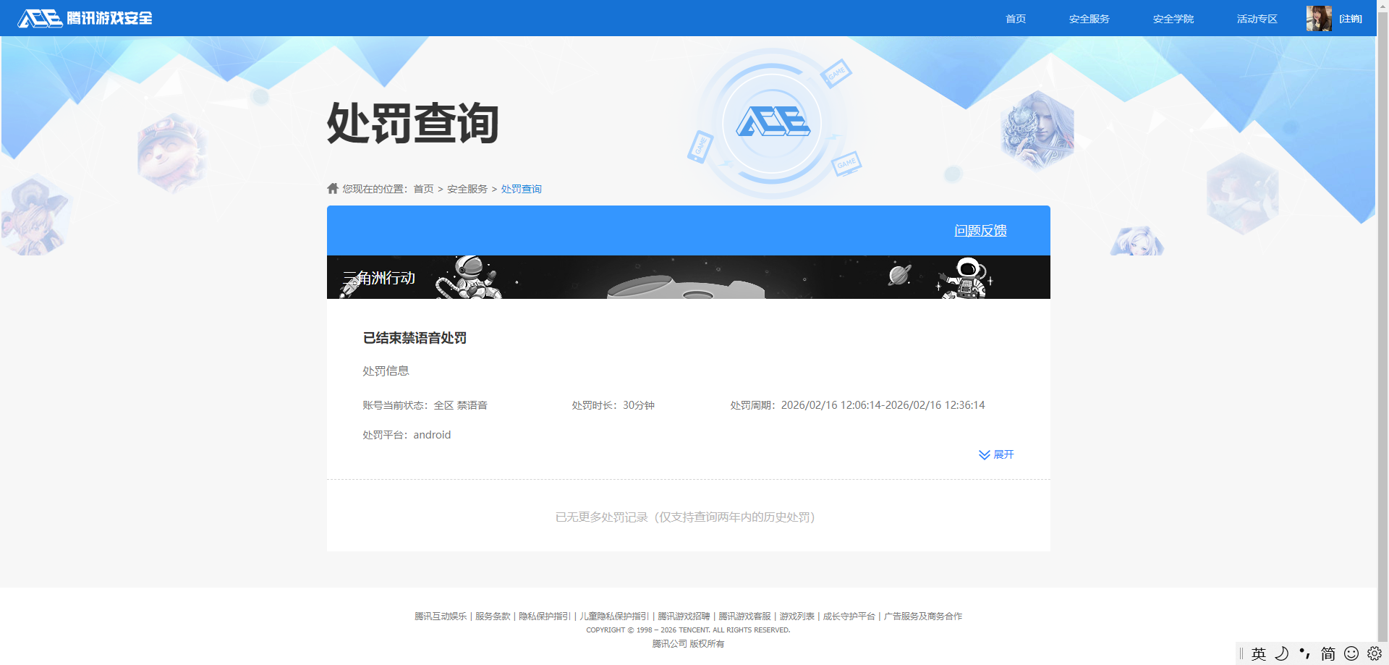This screenshot has height=665, width=1389.
Task: Toggle the IME moon half-width icon
Action: [x=1281, y=653]
